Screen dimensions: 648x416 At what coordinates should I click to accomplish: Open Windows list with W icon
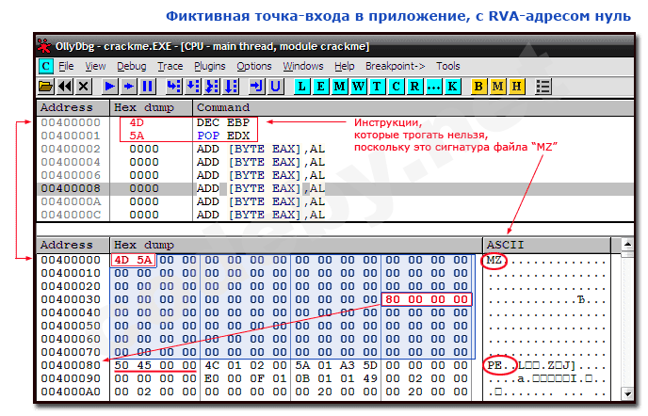pos(359,87)
